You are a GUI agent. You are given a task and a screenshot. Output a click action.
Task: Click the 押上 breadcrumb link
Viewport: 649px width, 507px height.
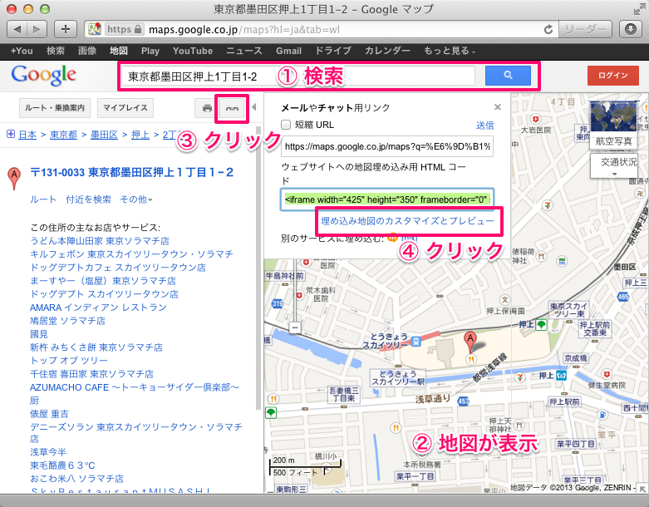click(140, 135)
